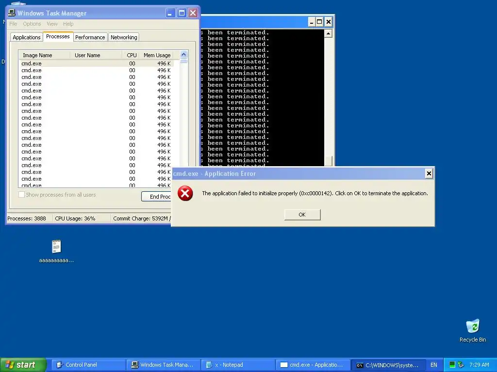Click OK in the Application Error dialog

[302, 215]
